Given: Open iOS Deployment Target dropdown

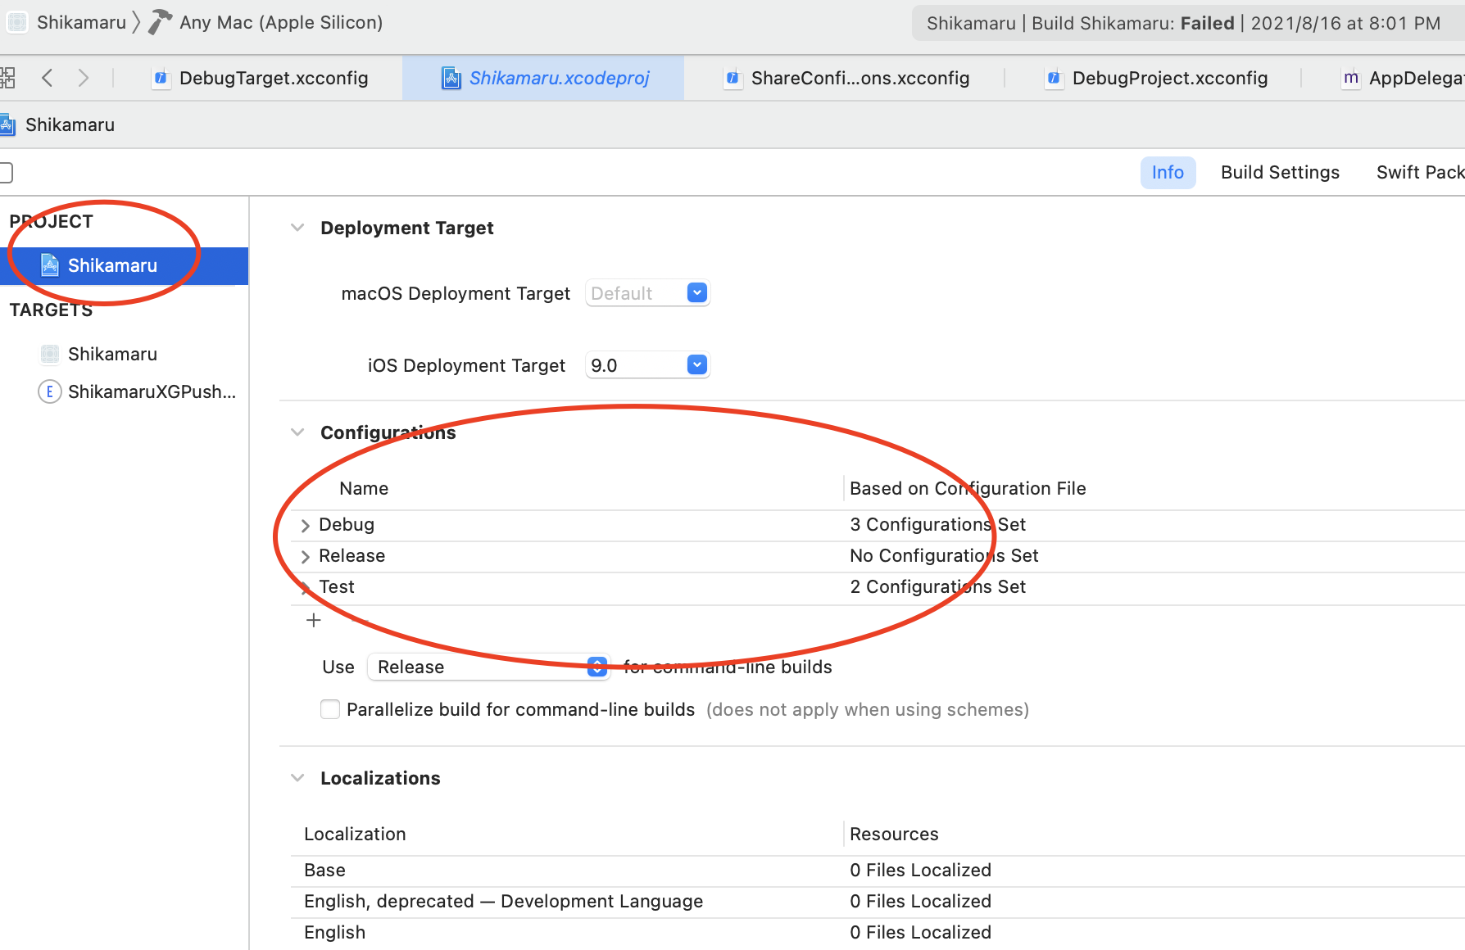Looking at the screenshot, I should coord(696,365).
